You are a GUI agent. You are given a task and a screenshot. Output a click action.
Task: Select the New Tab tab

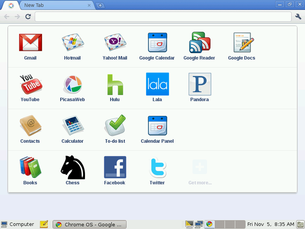pos(53,5)
